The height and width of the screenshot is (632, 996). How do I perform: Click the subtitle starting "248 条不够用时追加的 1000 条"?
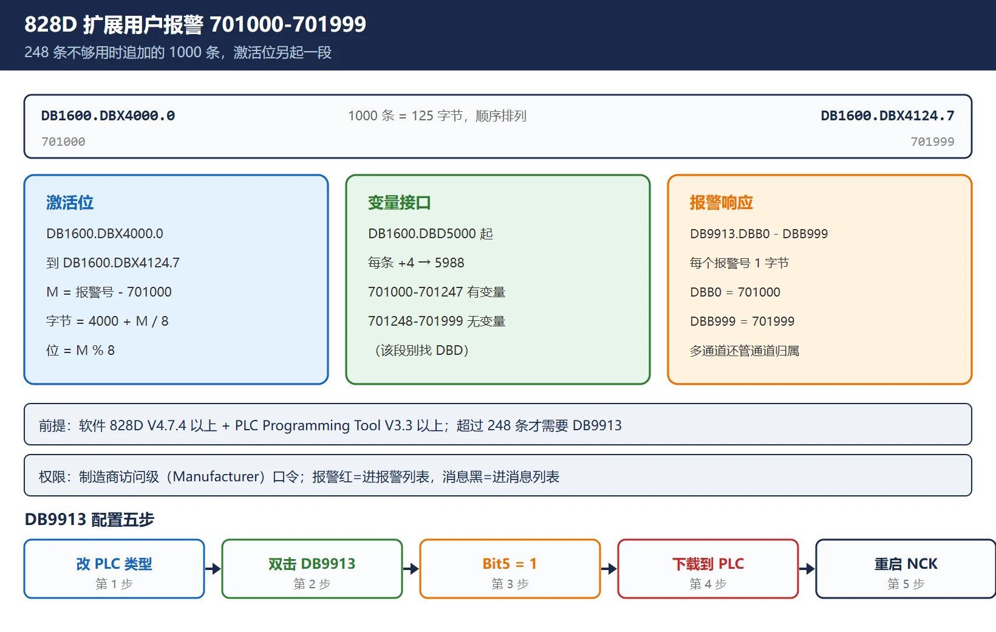(x=178, y=52)
